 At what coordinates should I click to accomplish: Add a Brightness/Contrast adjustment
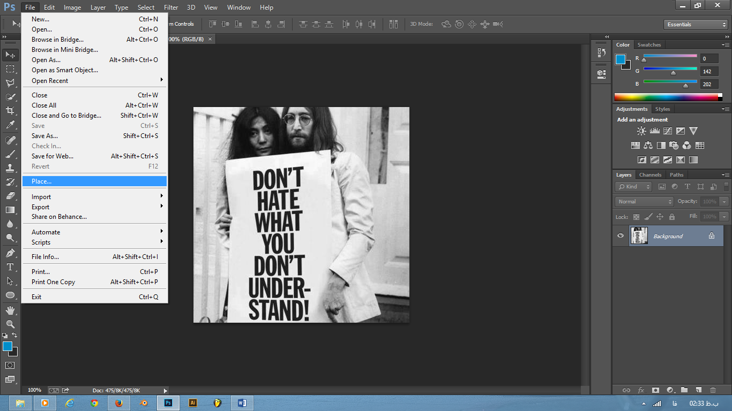641,131
